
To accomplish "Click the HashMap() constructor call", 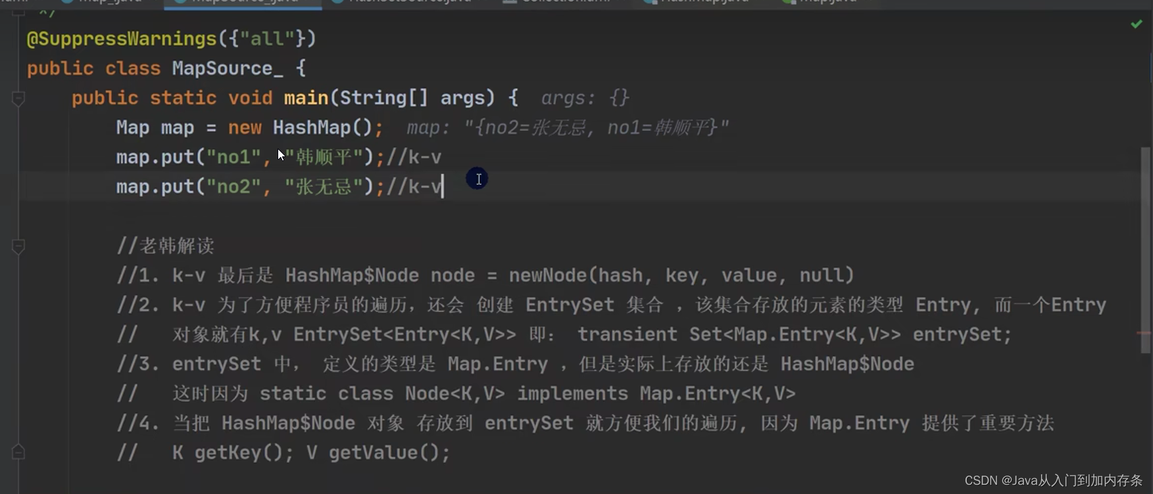I will click(x=322, y=127).
